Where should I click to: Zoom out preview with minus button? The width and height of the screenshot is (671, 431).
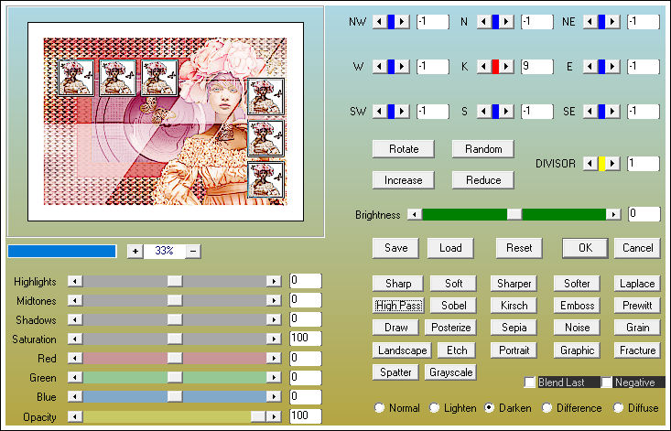(193, 251)
